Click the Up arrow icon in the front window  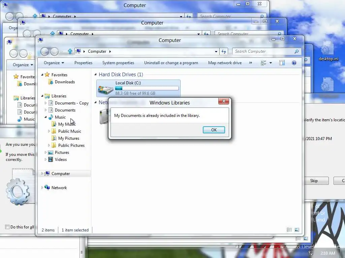coord(70,51)
